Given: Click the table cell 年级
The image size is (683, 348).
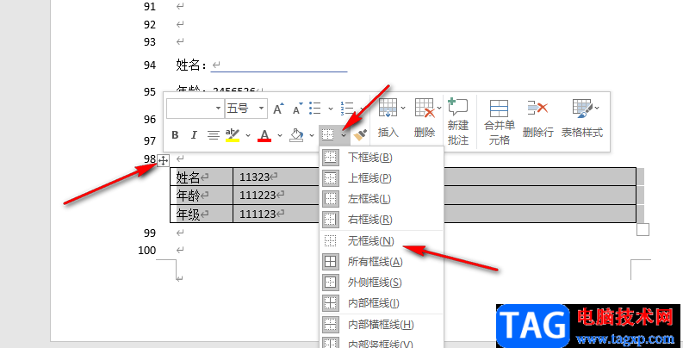Looking at the screenshot, I should pos(202,214).
